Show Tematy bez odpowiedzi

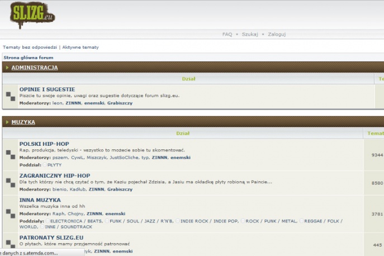coord(30,47)
